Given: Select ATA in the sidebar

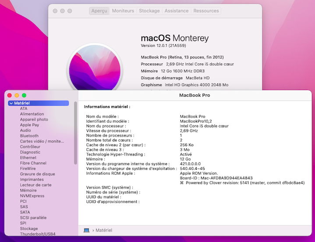Looking at the screenshot, I should point(24,109).
